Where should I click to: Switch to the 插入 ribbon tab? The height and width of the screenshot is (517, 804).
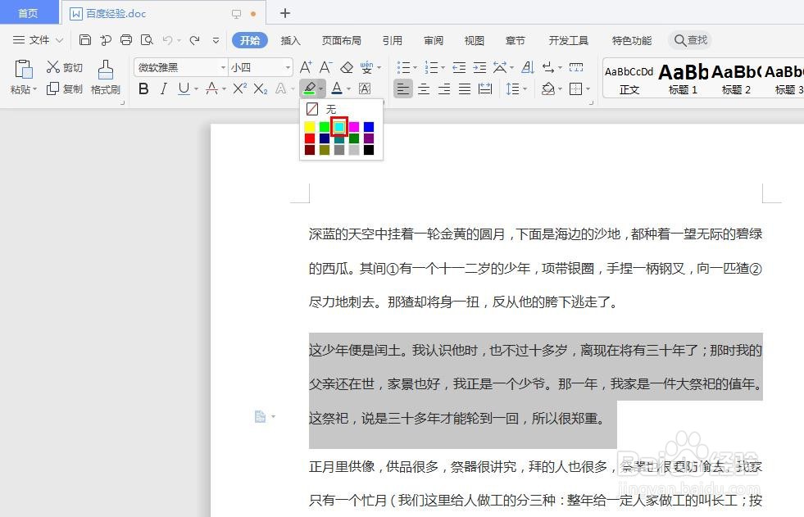point(290,39)
